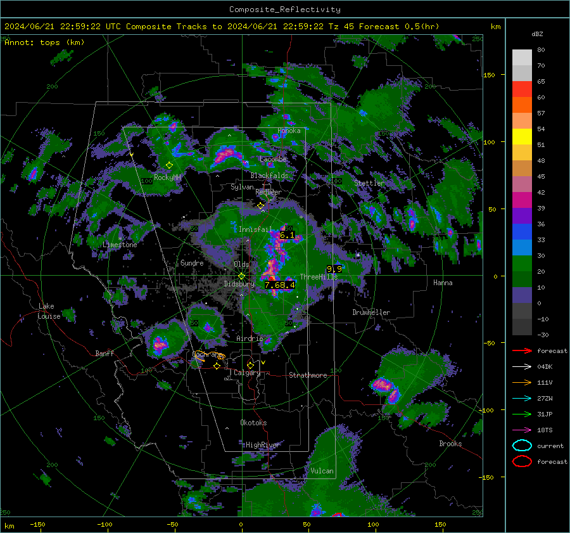Click the Okotoks city label
This screenshot has height=533, width=570.
(x=253, y=423)
